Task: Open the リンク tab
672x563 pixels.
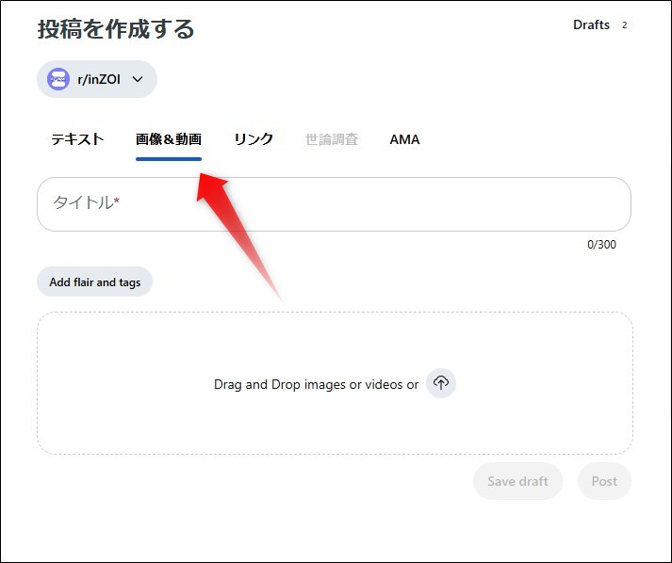Action: [254, 139]
